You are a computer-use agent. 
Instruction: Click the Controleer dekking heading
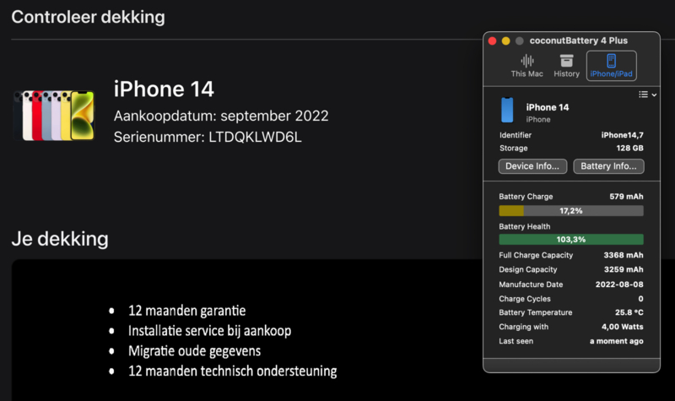coord(88,17)
